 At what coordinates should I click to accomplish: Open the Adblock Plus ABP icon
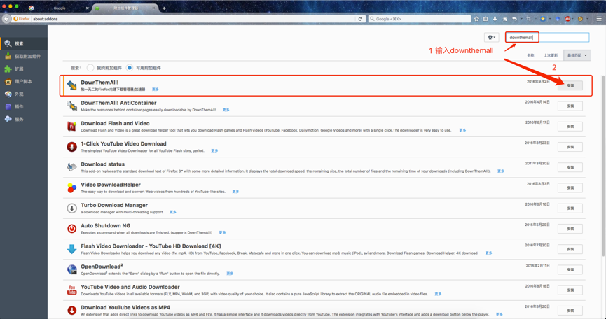[x=568, y=18]
